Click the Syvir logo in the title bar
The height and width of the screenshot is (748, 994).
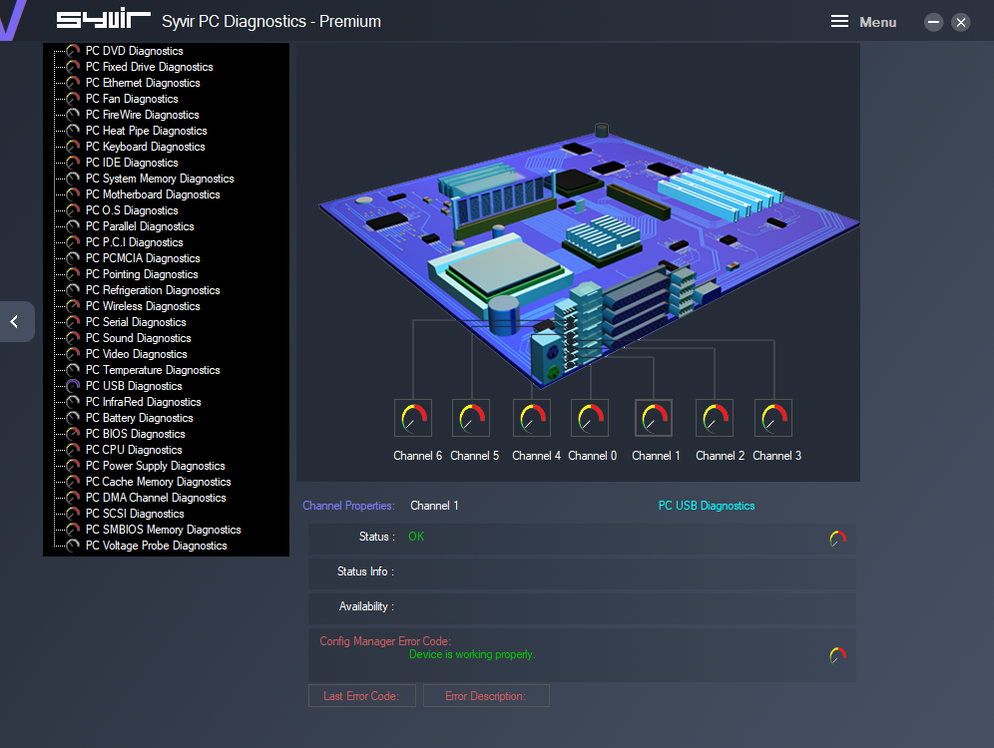tap(104, 20)
